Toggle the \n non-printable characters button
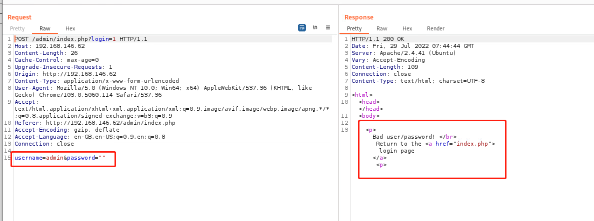This screenshot has height=221, width=594. point(315,27)
